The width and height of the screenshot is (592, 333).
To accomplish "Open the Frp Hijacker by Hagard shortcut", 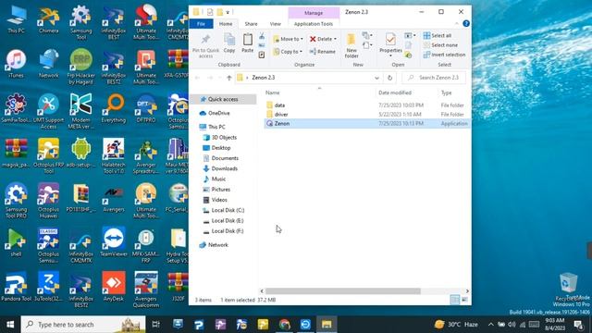I will pos(81,67).
